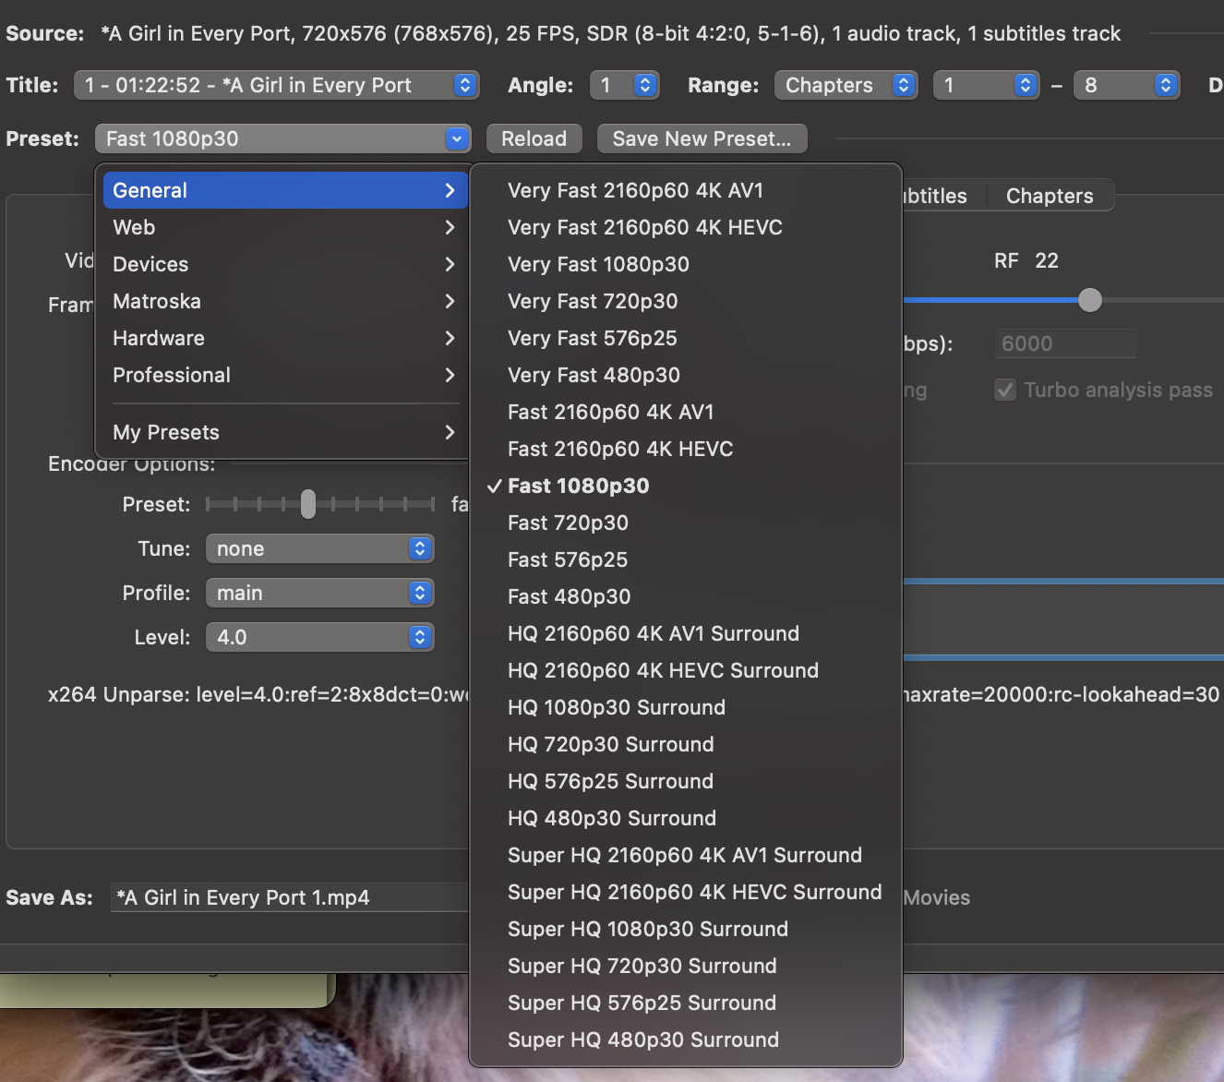Click the Reload preset button

534,138
